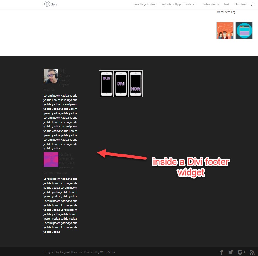Select the orange people illustration thumbnail
Image resolution: width=258 pixels, height=256 pixels.
pos(225,31)
